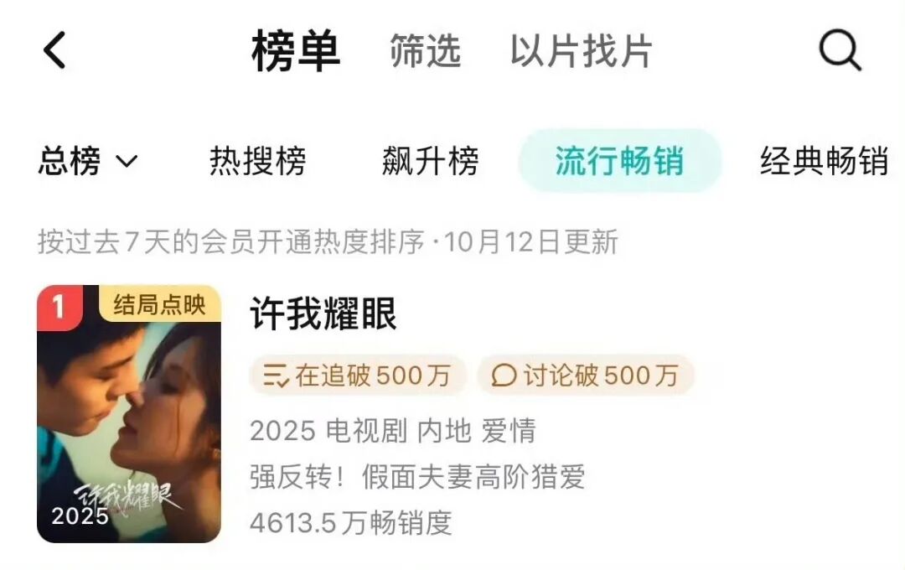Choose the 经典畅销 ranking

point(825,161)
